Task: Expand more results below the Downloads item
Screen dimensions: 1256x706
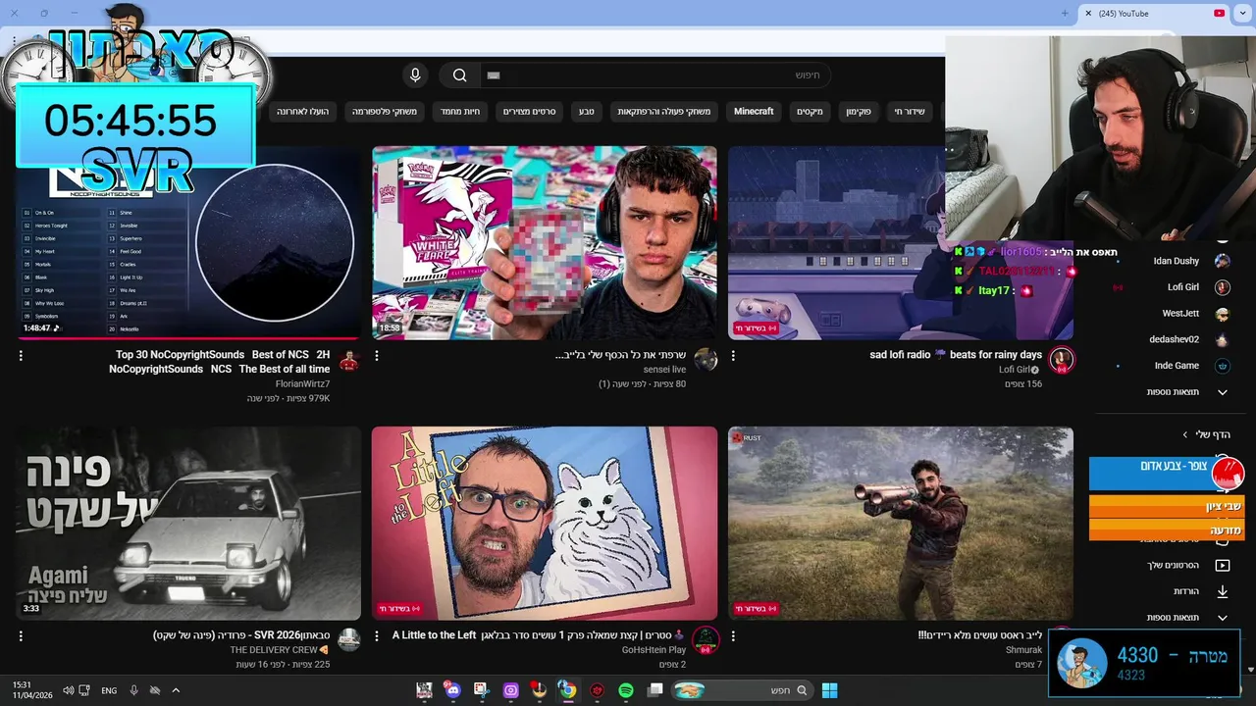Action: [x=1223, y=618]
